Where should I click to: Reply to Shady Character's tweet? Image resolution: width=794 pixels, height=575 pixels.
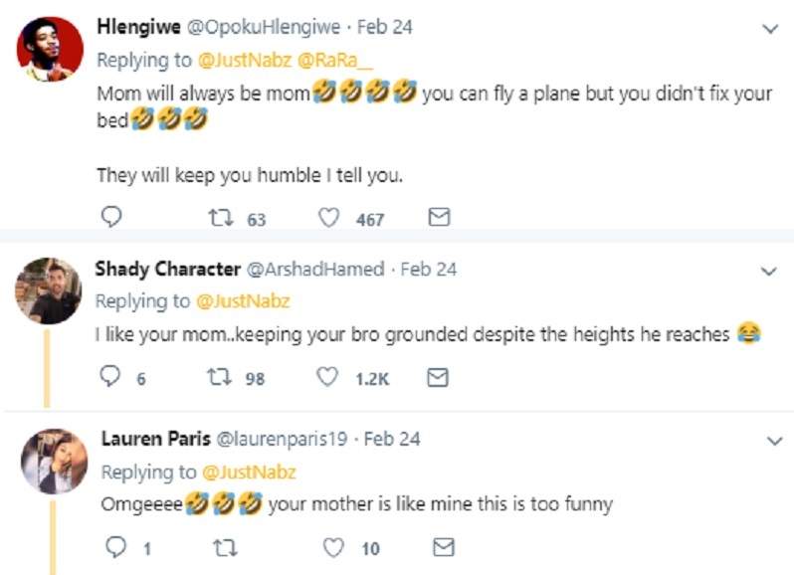click(x=111, y=378)
